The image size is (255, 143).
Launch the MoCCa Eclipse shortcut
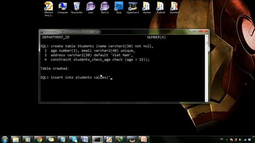105,8
